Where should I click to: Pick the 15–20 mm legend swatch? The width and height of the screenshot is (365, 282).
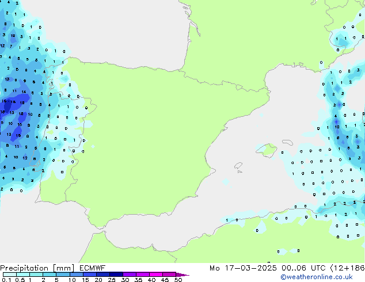(x=89, y=275)
